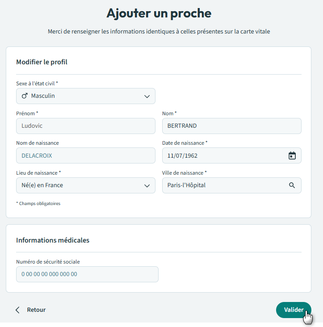Screen dimensions: 323x327
Task: Open the Né(e) en France dropdown
Action: point(85,185)
